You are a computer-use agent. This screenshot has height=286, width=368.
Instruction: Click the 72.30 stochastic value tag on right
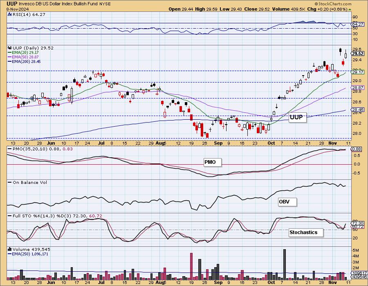(358, 223)
